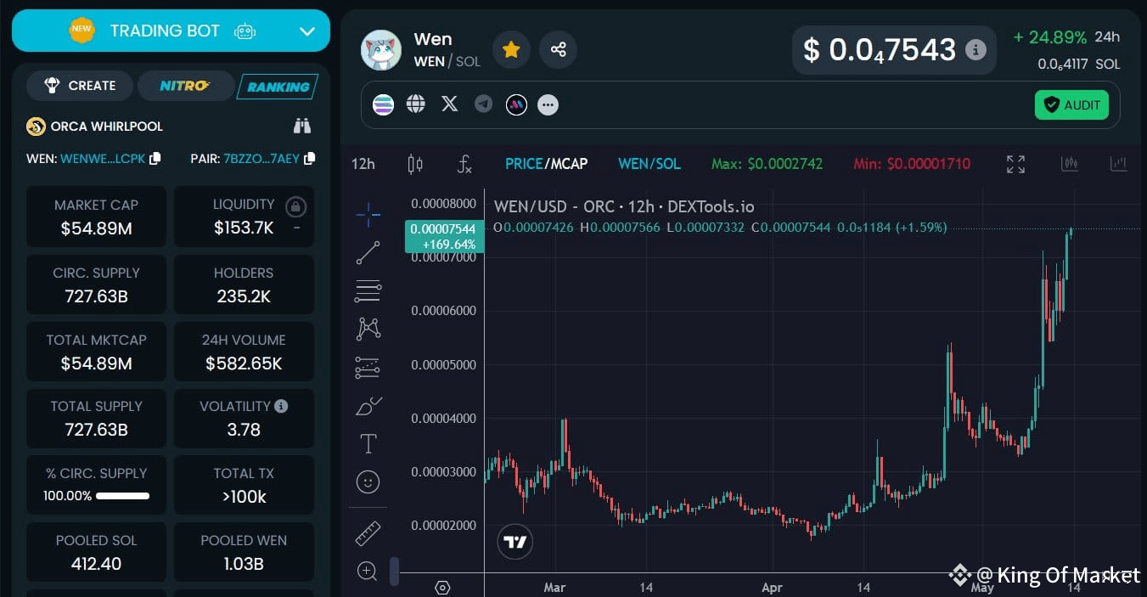Expand the Trading Bot dropdown chevron
Viewport: 1147px width, 597px height.
click(x=307, y=31)
